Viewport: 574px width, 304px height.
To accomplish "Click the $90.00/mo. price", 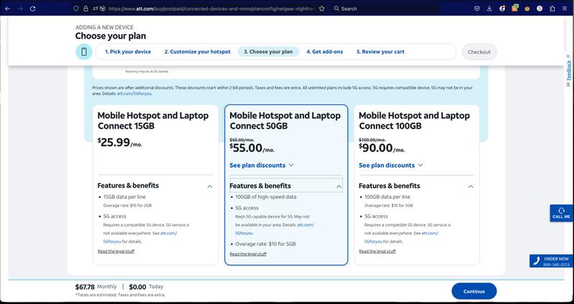I will click(x=382, y=148).
